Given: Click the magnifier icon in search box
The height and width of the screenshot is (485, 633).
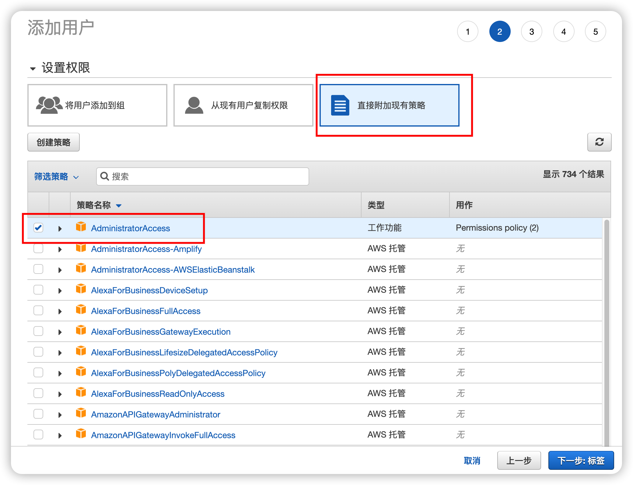Looking at the screenshot, I should (104, 176).
